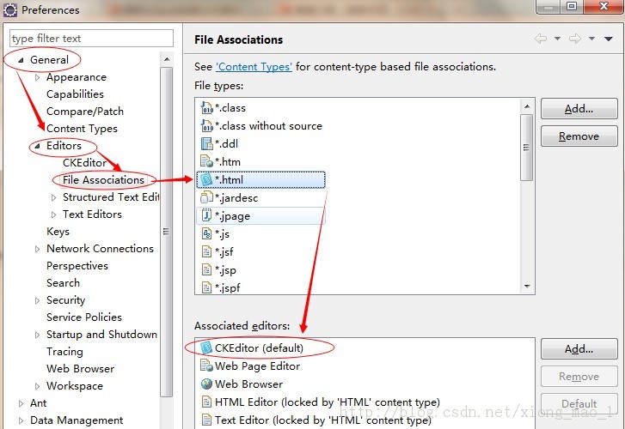Select the Web Browser editor globe icon
The height and width of the screenshot is (429, 625).
[206, 384]
